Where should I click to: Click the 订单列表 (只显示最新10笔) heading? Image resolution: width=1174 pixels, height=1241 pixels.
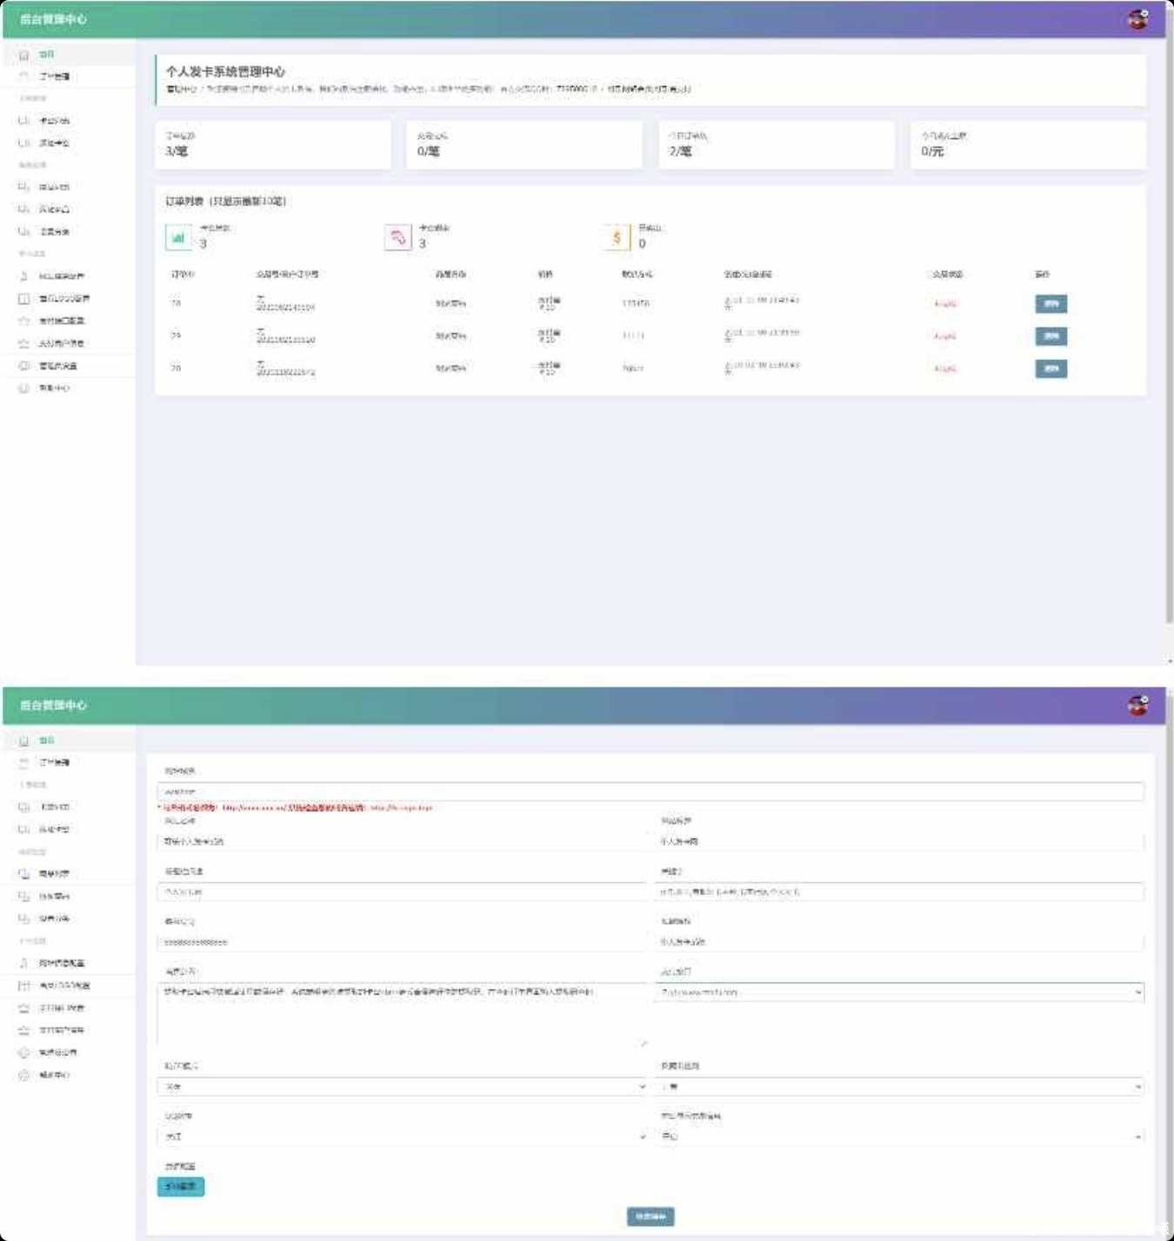tap(226, 201)
